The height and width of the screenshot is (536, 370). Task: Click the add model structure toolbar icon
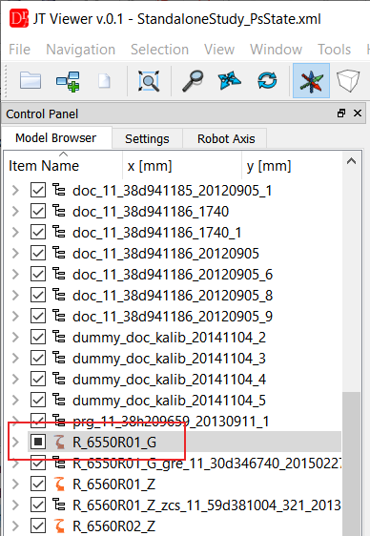68,81
